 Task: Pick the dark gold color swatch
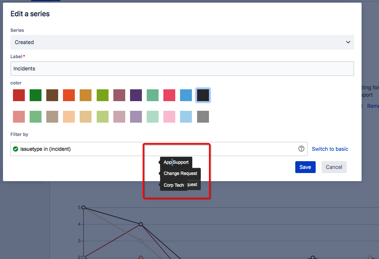(86, 95)
